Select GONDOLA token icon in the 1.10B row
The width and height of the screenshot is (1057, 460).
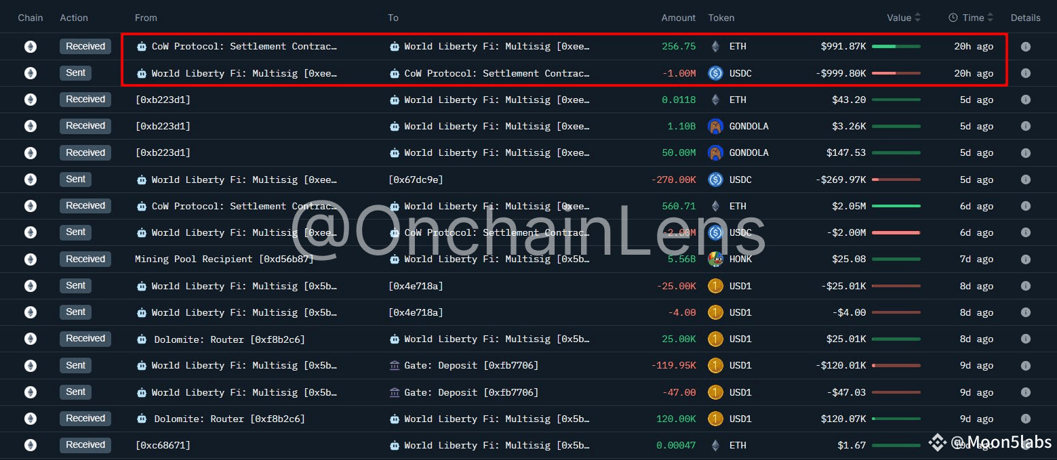715,126
